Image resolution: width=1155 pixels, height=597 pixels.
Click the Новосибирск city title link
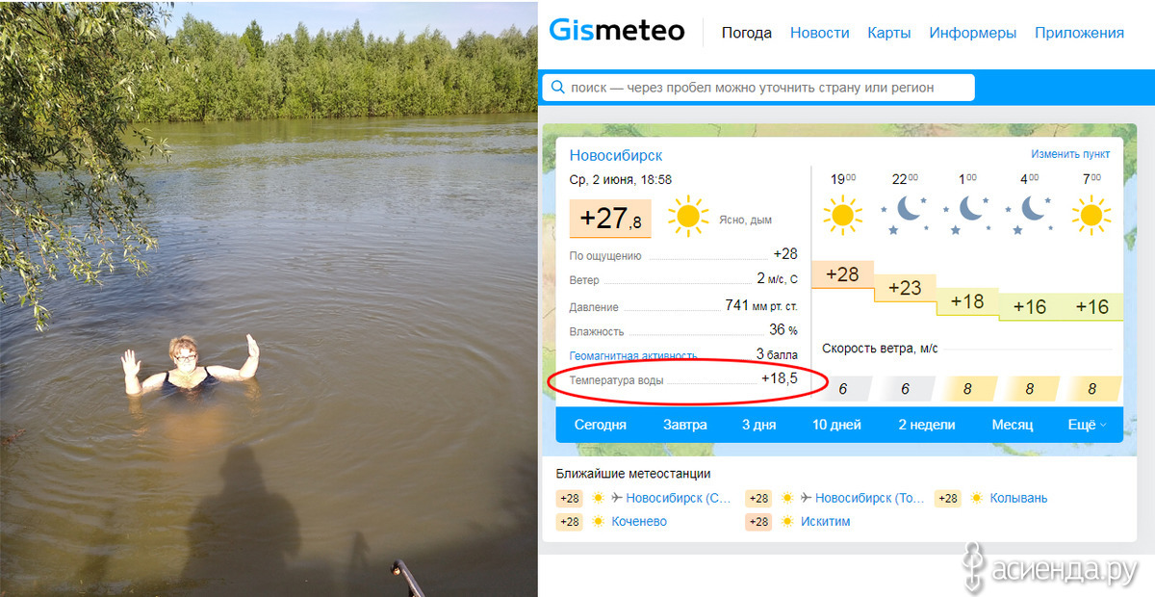click(x=616, y=155)
